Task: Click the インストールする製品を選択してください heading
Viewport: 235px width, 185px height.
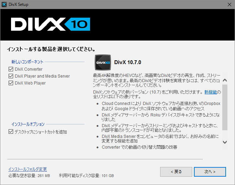Action: tap(51, 49)
